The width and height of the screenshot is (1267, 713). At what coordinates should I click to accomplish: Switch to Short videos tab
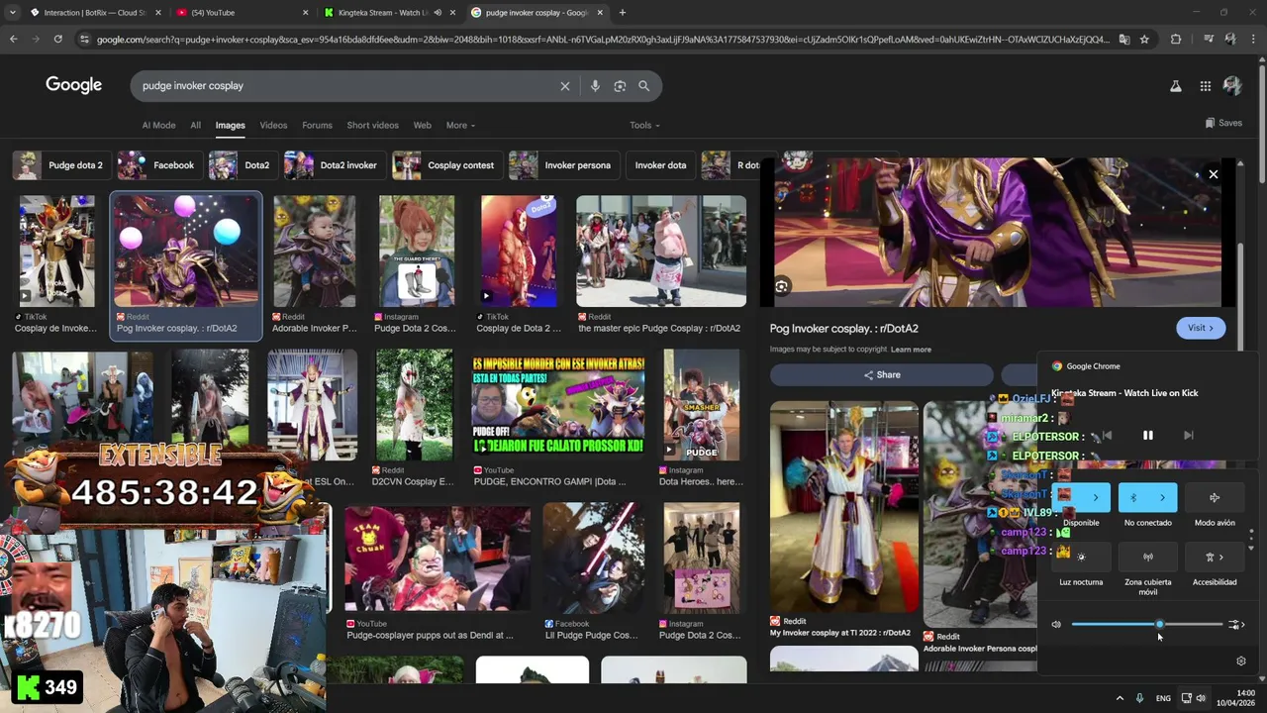coord(372,126)
